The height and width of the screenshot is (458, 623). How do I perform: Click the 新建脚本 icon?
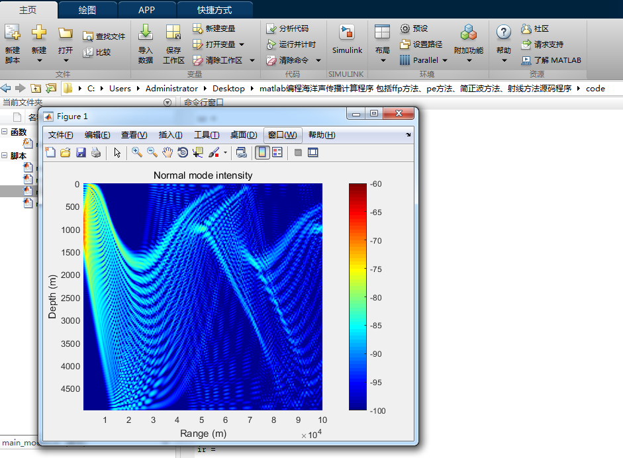pos(13,44)
